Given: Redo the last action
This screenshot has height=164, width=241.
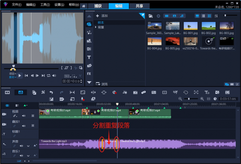Looking at the screenshot, I should (x=61, y=92).
